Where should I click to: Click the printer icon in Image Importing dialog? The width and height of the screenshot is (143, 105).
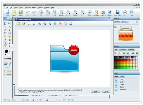(71, 24)
